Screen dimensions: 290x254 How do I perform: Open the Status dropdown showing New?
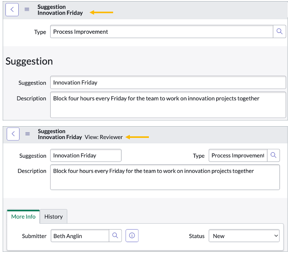point(244,236)
